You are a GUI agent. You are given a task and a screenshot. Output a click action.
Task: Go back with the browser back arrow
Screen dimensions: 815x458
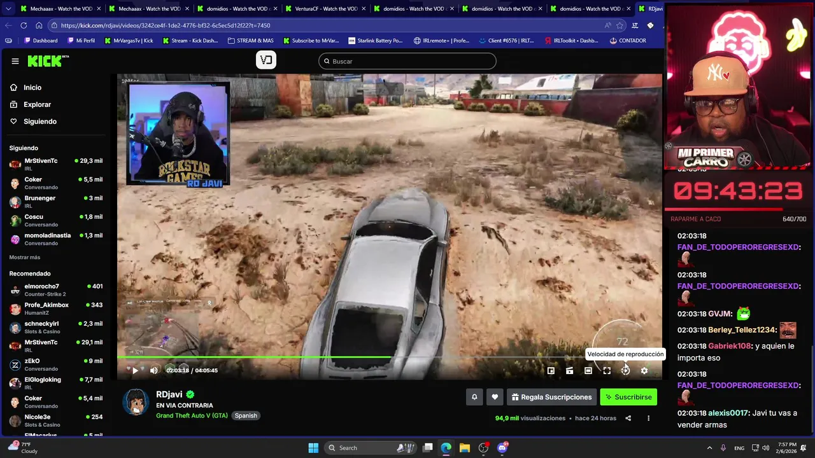click(8, 25)
